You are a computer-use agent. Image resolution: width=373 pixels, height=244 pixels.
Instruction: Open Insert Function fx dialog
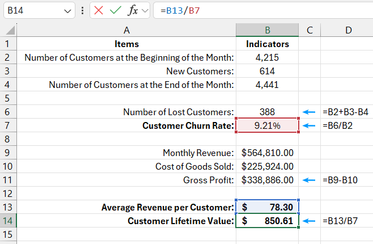pos(133,10)
